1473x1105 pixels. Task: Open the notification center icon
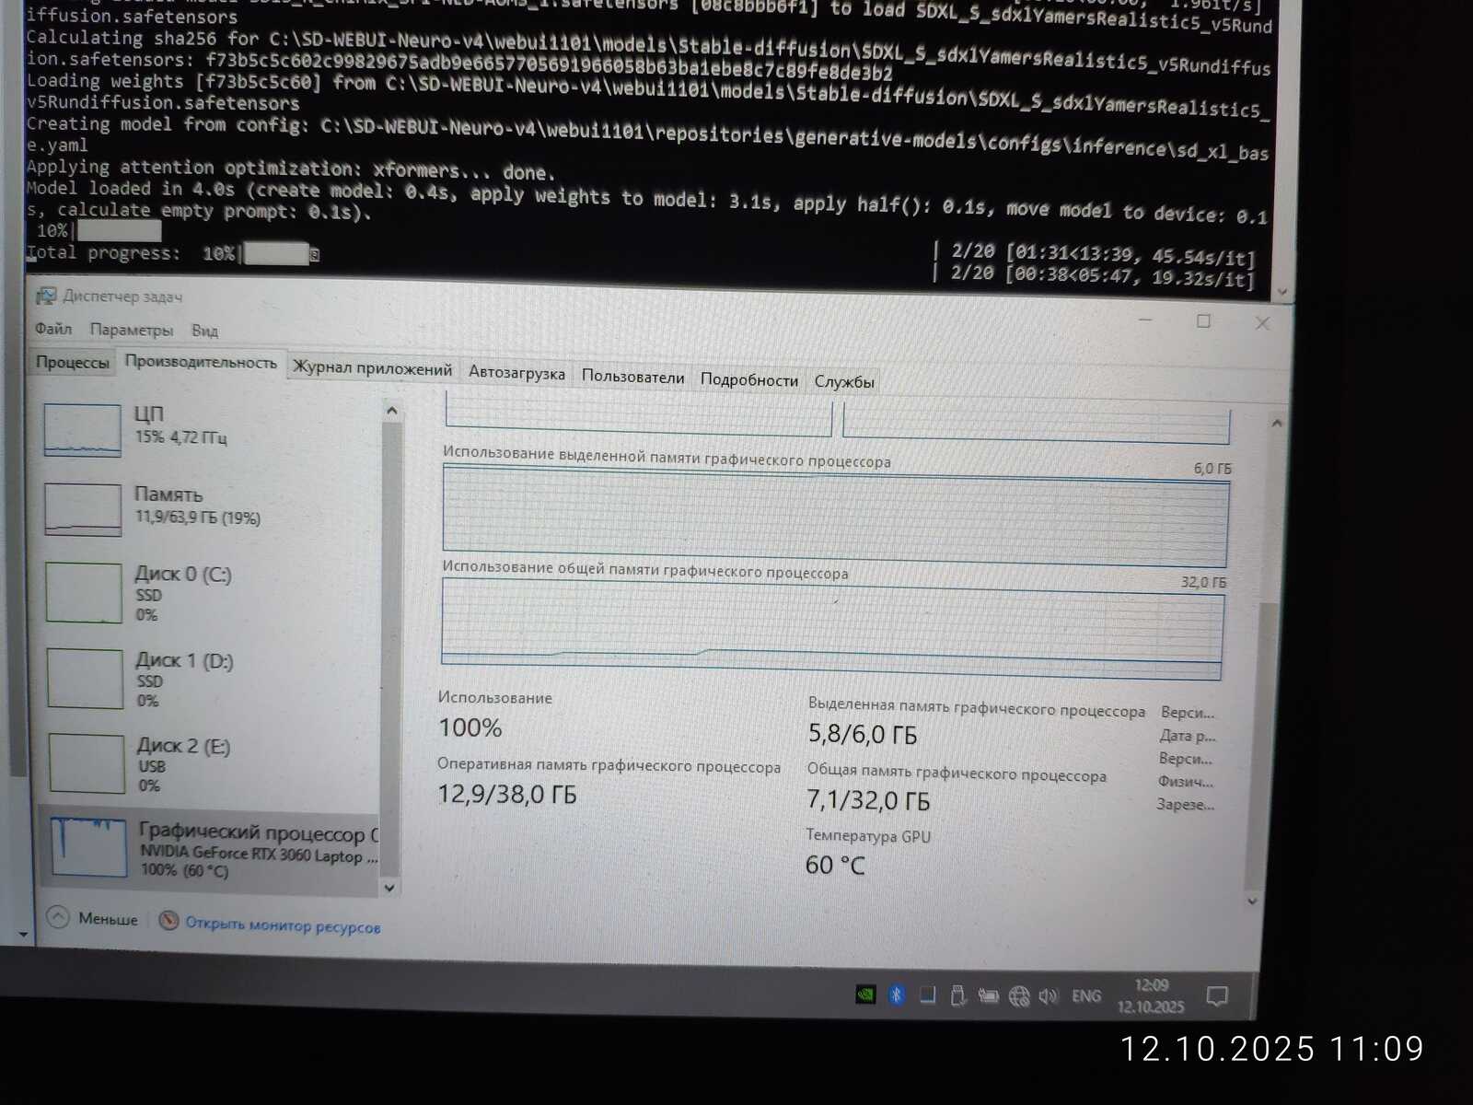click(1217, 996)
